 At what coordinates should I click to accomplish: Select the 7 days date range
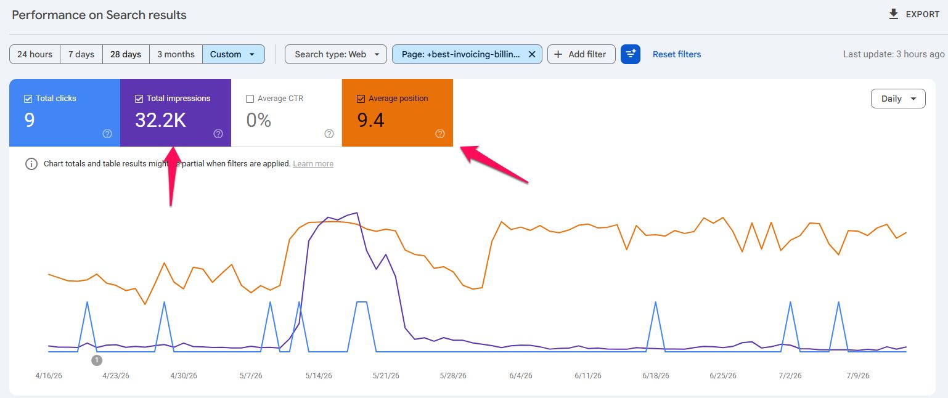[x=81, y=54]
